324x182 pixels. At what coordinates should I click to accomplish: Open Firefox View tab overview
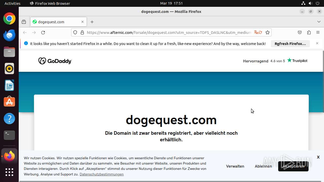click(x=24, y=22)
